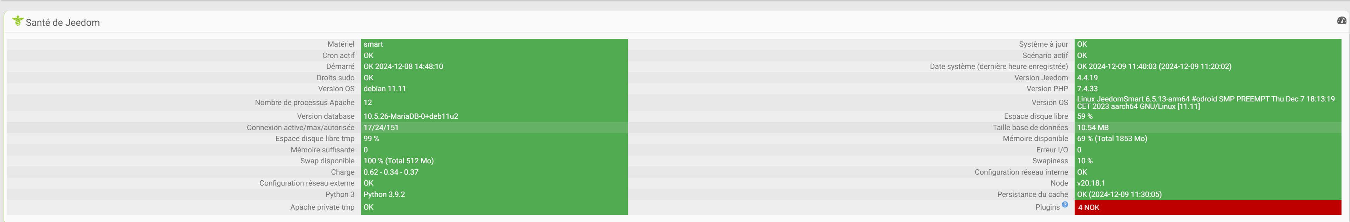Open the benchmark gauge icon at top right

[x=1342, y=21]
